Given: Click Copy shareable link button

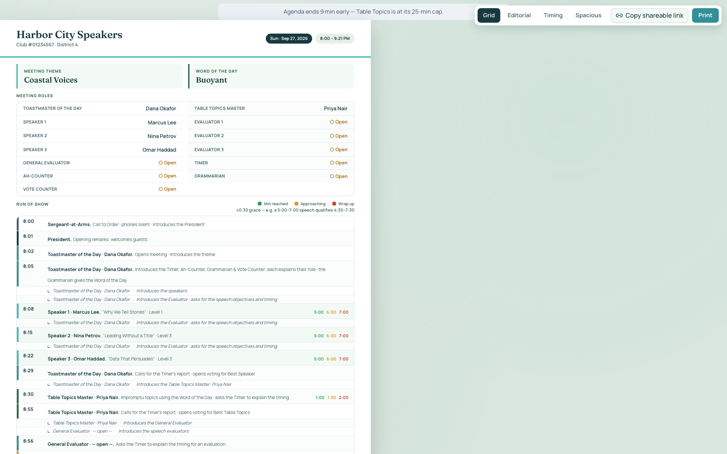Looking at the screenshot, I should [x=649, y=15].
